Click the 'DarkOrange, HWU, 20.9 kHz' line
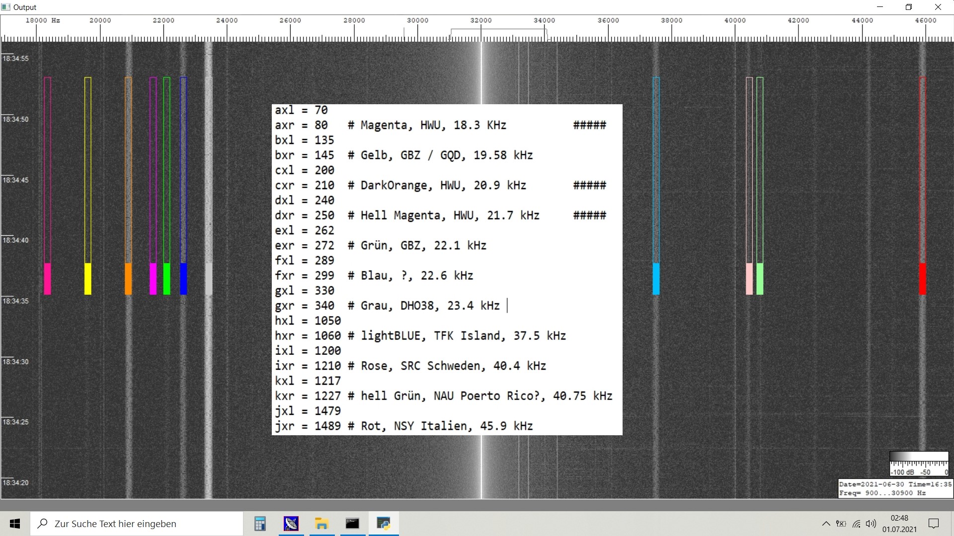 (x=443, y=186)
